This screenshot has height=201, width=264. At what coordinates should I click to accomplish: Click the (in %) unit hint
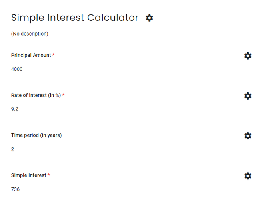[54, 95]
